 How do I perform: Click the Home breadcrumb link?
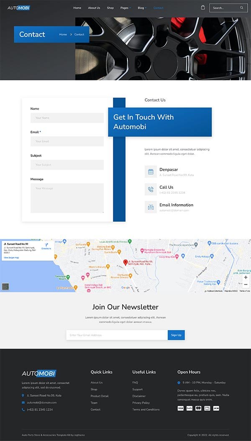pyautogui.click(x=63, y=34)
